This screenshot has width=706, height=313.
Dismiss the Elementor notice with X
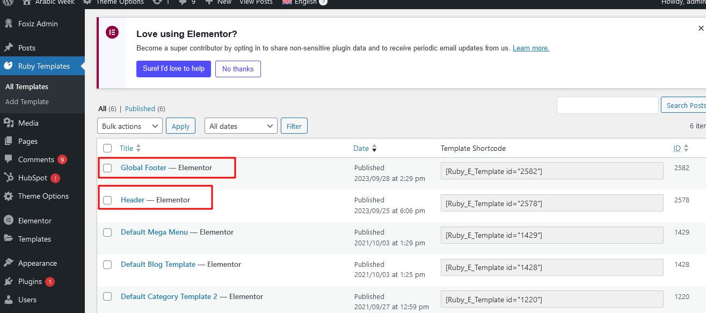(701, 28)
